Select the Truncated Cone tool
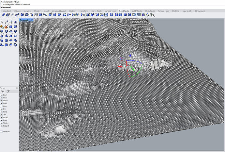225x152 pixels. click(6, 36)
